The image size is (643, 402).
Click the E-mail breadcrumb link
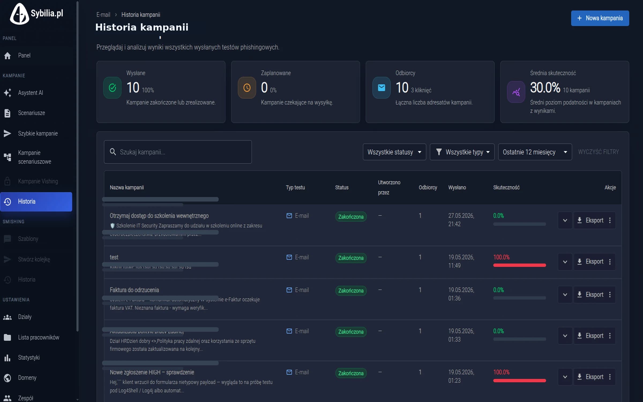tap(103, 15)
